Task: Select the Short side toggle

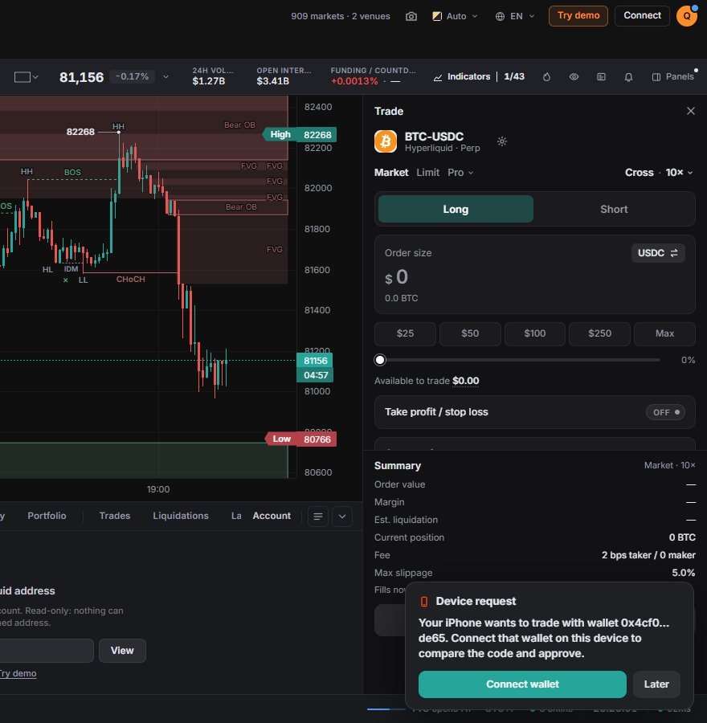Action: coord(613,210)
